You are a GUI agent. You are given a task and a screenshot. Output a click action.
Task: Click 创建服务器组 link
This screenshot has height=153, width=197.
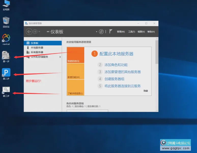tap(114, 79)
